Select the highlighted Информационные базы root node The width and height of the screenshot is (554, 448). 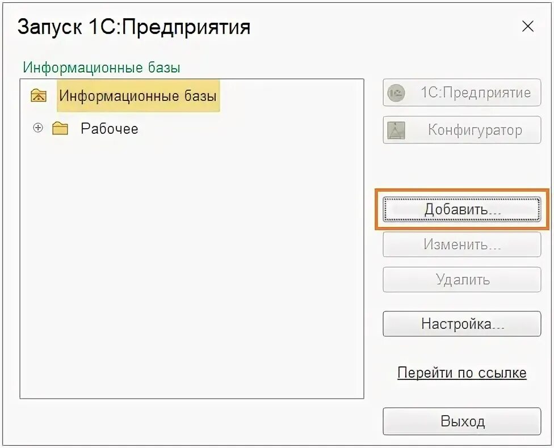pyautogui.click(x=138, y=95)
